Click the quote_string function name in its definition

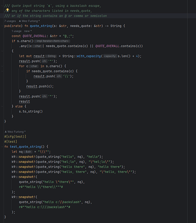click(x=41, y=26)
